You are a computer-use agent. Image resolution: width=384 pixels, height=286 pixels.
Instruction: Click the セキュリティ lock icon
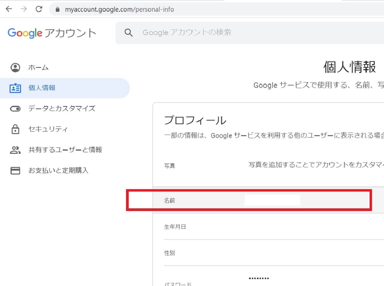click(15, 129)
